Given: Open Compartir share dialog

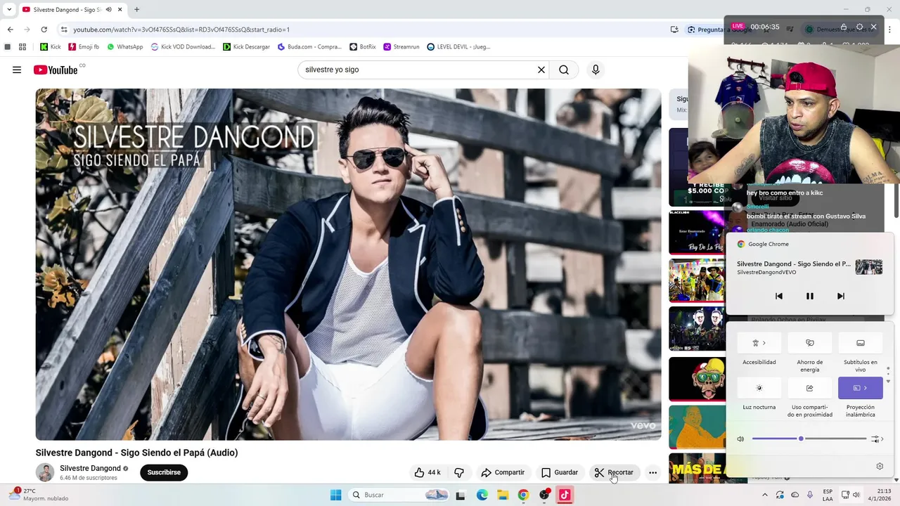Looking at the screenshot, I should click(503, 472).
